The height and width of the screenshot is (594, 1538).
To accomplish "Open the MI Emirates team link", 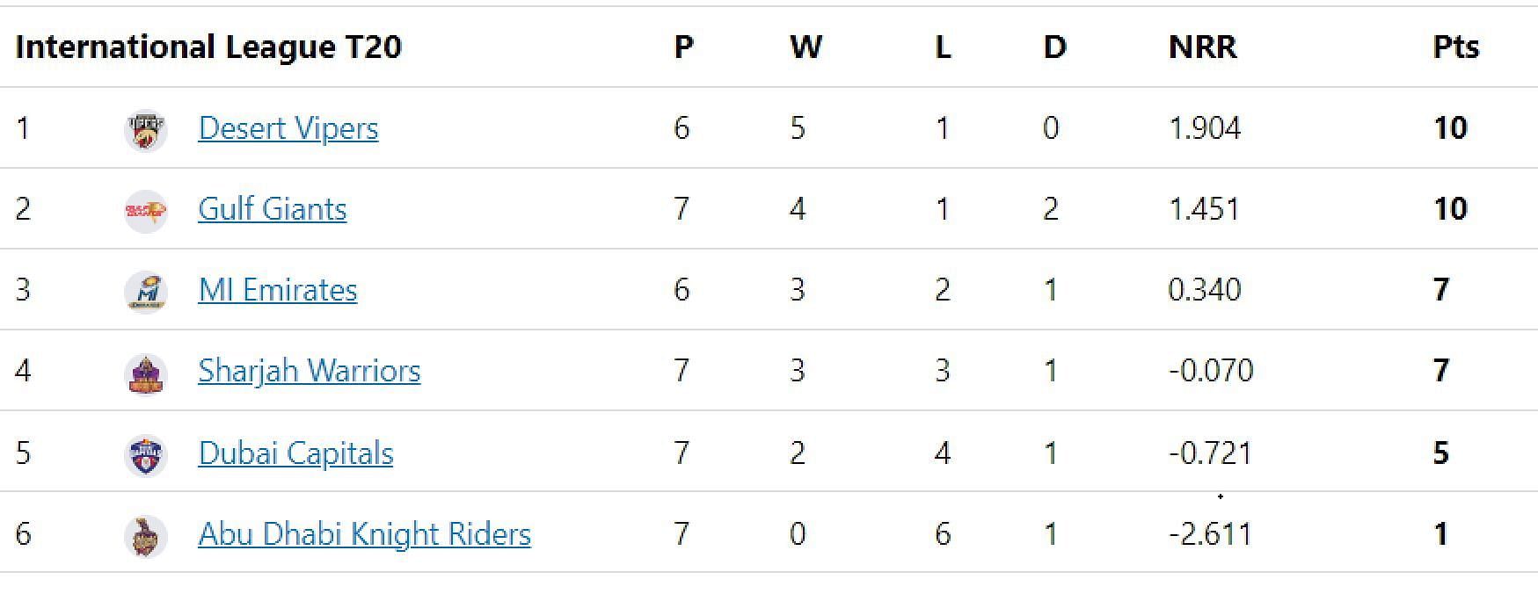I will [278, 290].
